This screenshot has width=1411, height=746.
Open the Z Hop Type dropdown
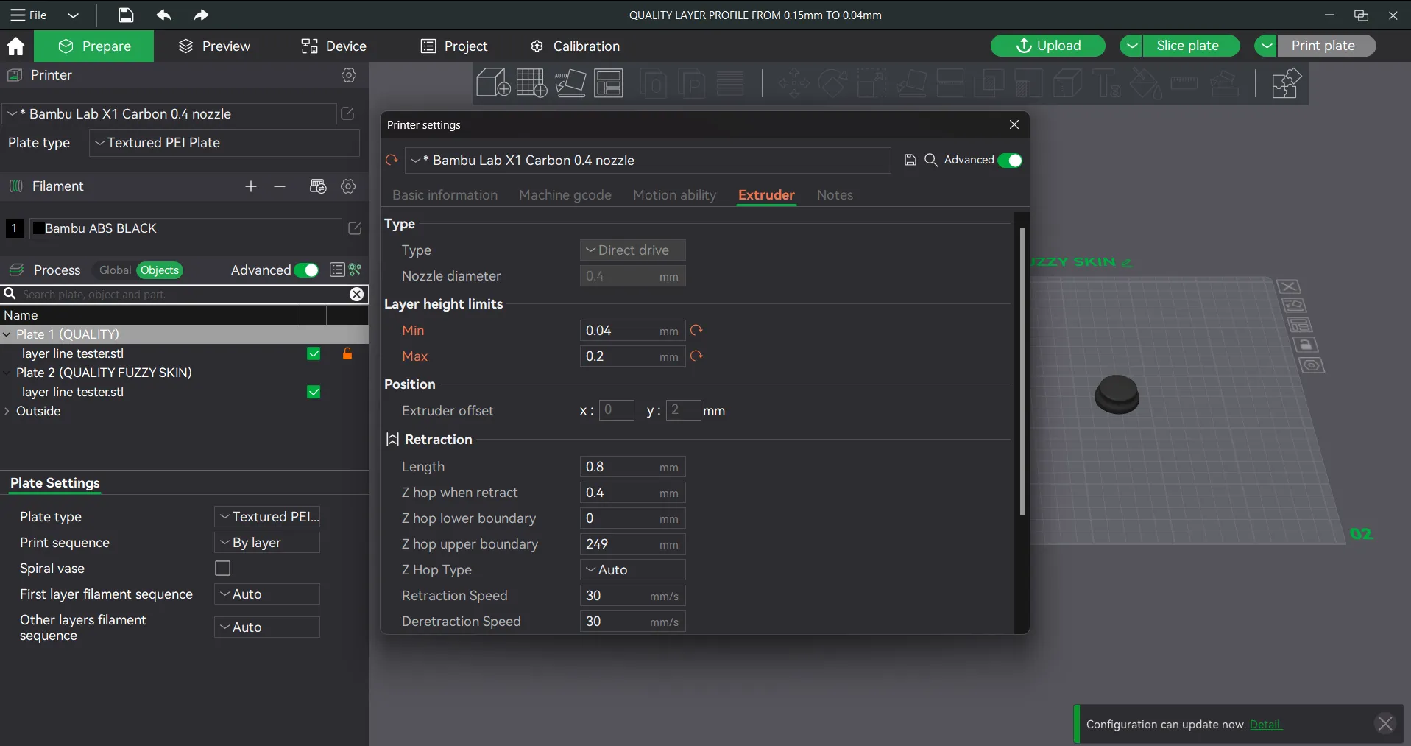pyautogui.click(x=633, y=570)
